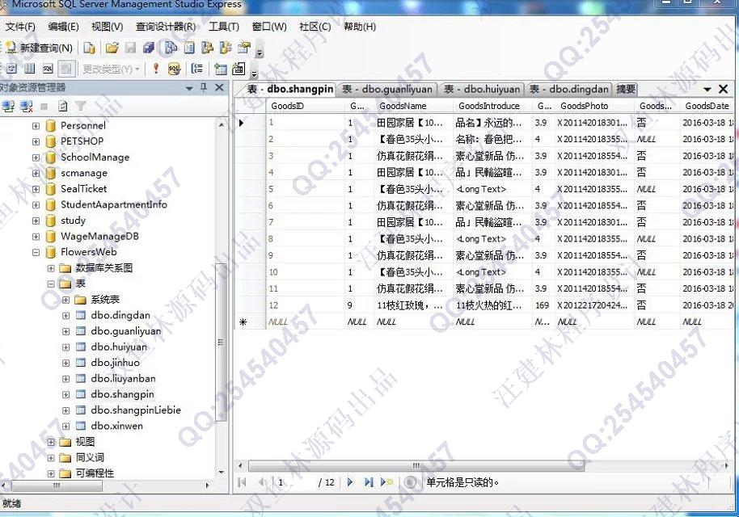
Task: Pin the 对象资源管理器 panel with pushpin
Action: 204,87
